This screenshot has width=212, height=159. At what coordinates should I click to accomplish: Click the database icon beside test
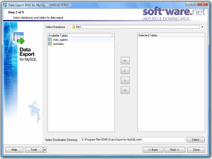pos(73,27)
